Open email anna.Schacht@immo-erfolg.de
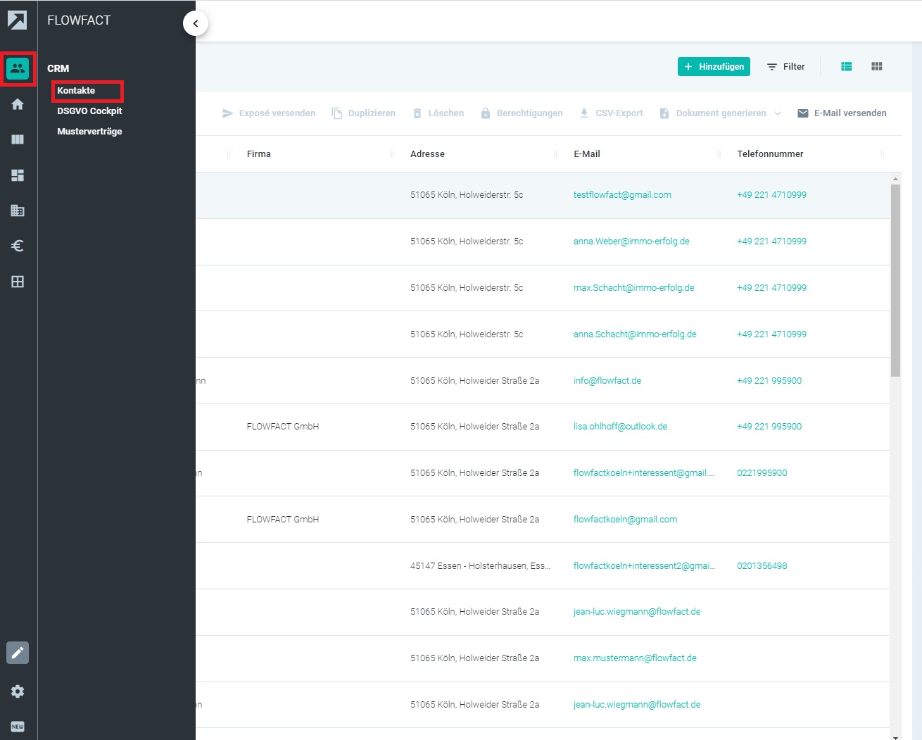This screenshot has width=922, height=740. pyautogui.click(x=635, y=334)
